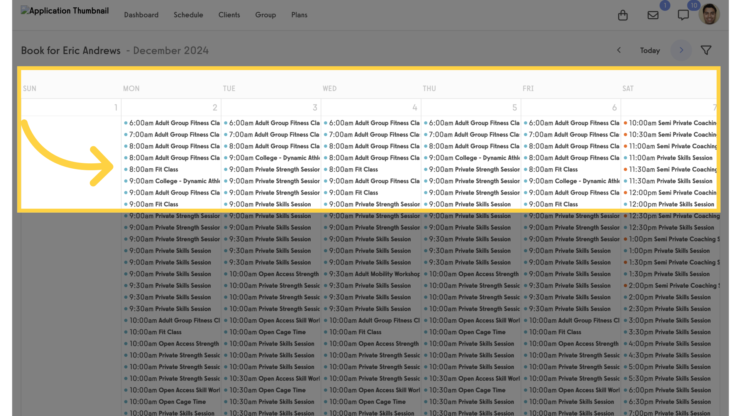Select Monday 9:00am Fit Class
Image resolution: width=741 pixels, height=416 pixels.
pyautogui.click(x=151, y=204)
